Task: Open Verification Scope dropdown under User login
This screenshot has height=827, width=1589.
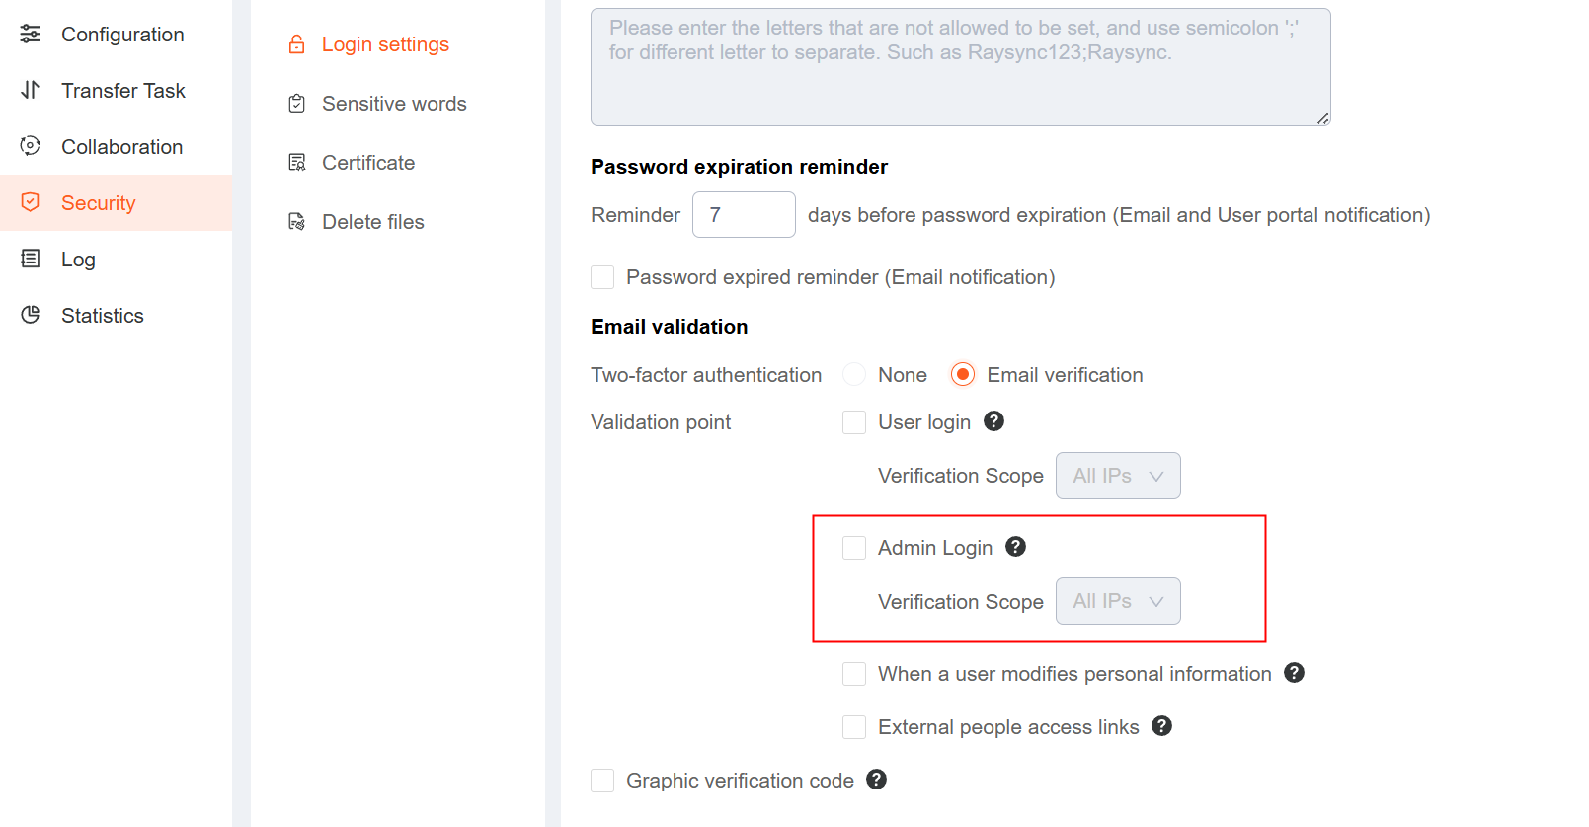Action: (x=1118, y=476)
